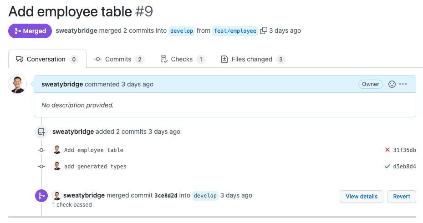Click sweatybridge's large profile avatar

(x=17, y=84)
